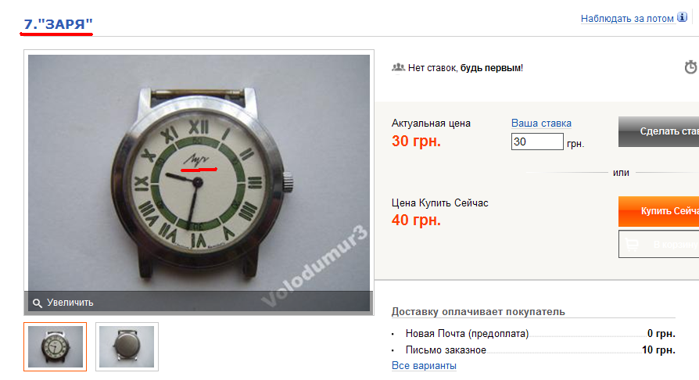Open the 7."ЗАРЯ" lot title link
This screenshot has height=380, width=699.
[x=58, y=24]
